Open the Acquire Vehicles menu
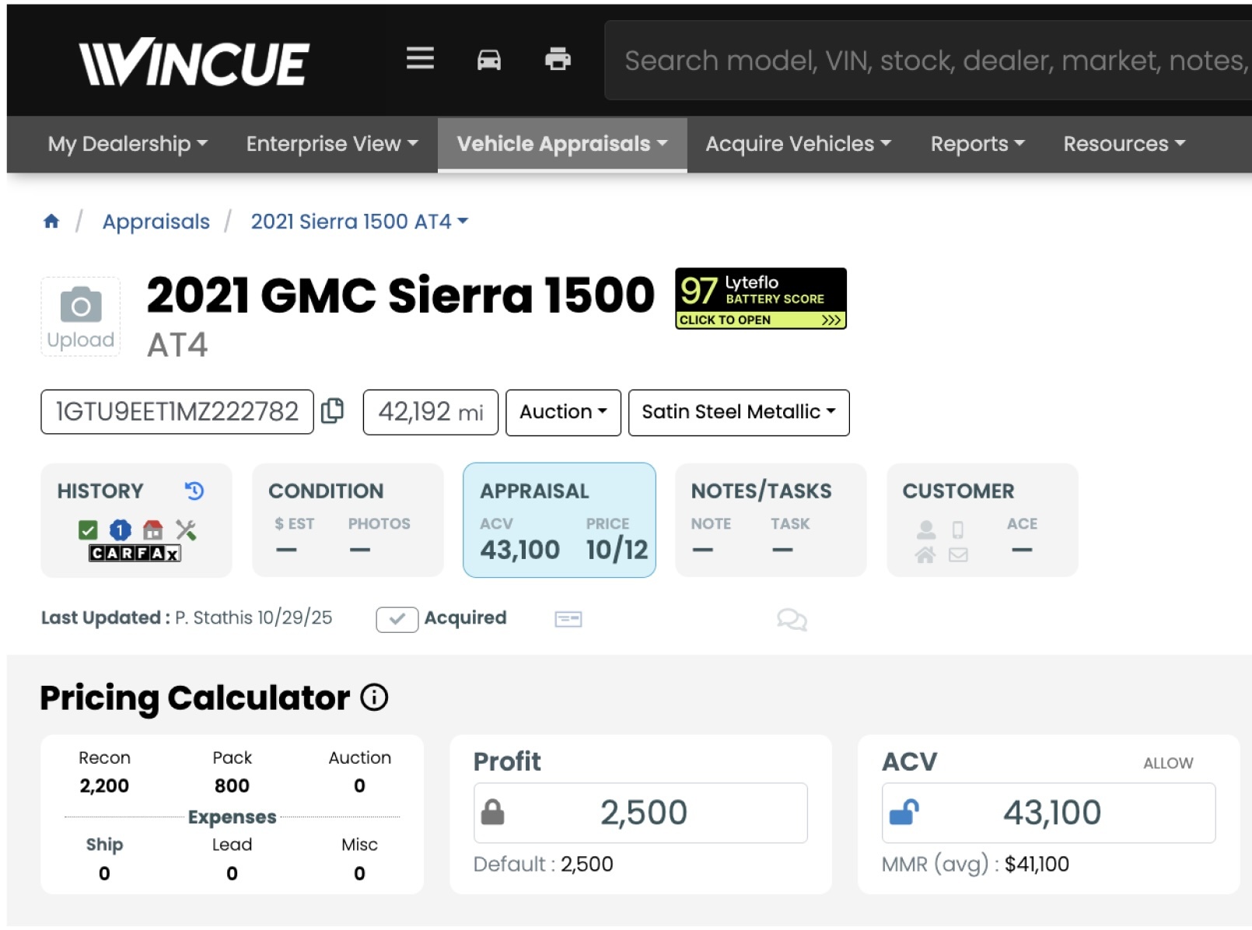The width and height of the screenshot is (1252, 930). coord(798,144)
